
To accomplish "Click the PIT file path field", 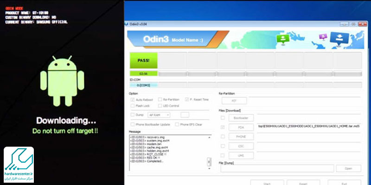I will pyautogui.click(x=305, y=101).
